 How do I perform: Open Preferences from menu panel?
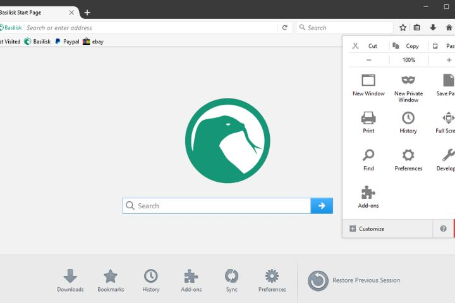pyautogui.click(x=408, y=160)
